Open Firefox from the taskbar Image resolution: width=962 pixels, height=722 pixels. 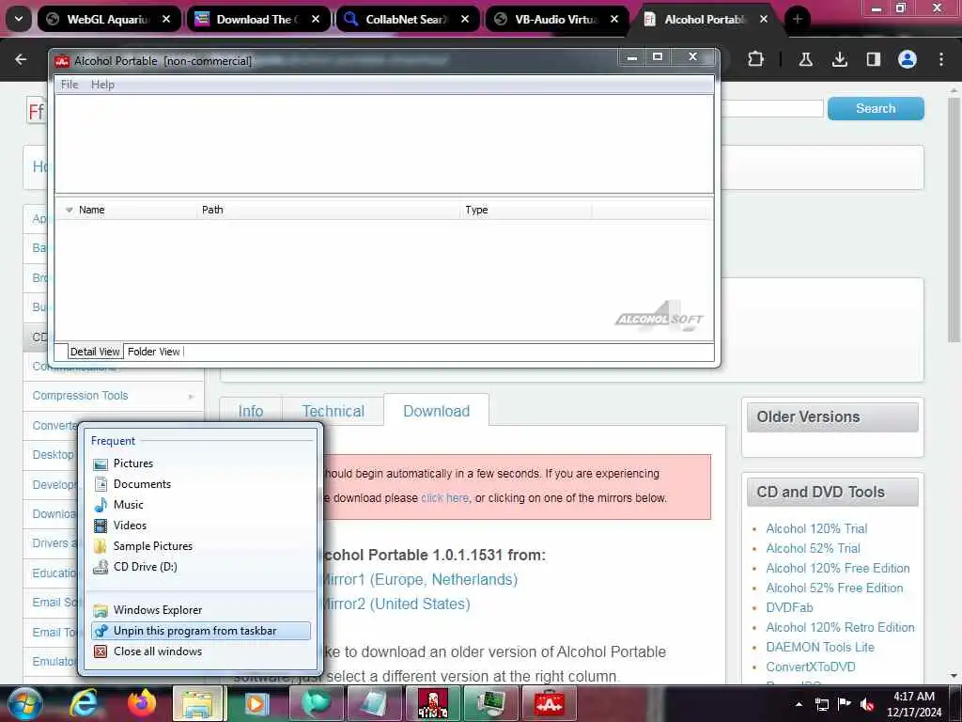point(142,703)
